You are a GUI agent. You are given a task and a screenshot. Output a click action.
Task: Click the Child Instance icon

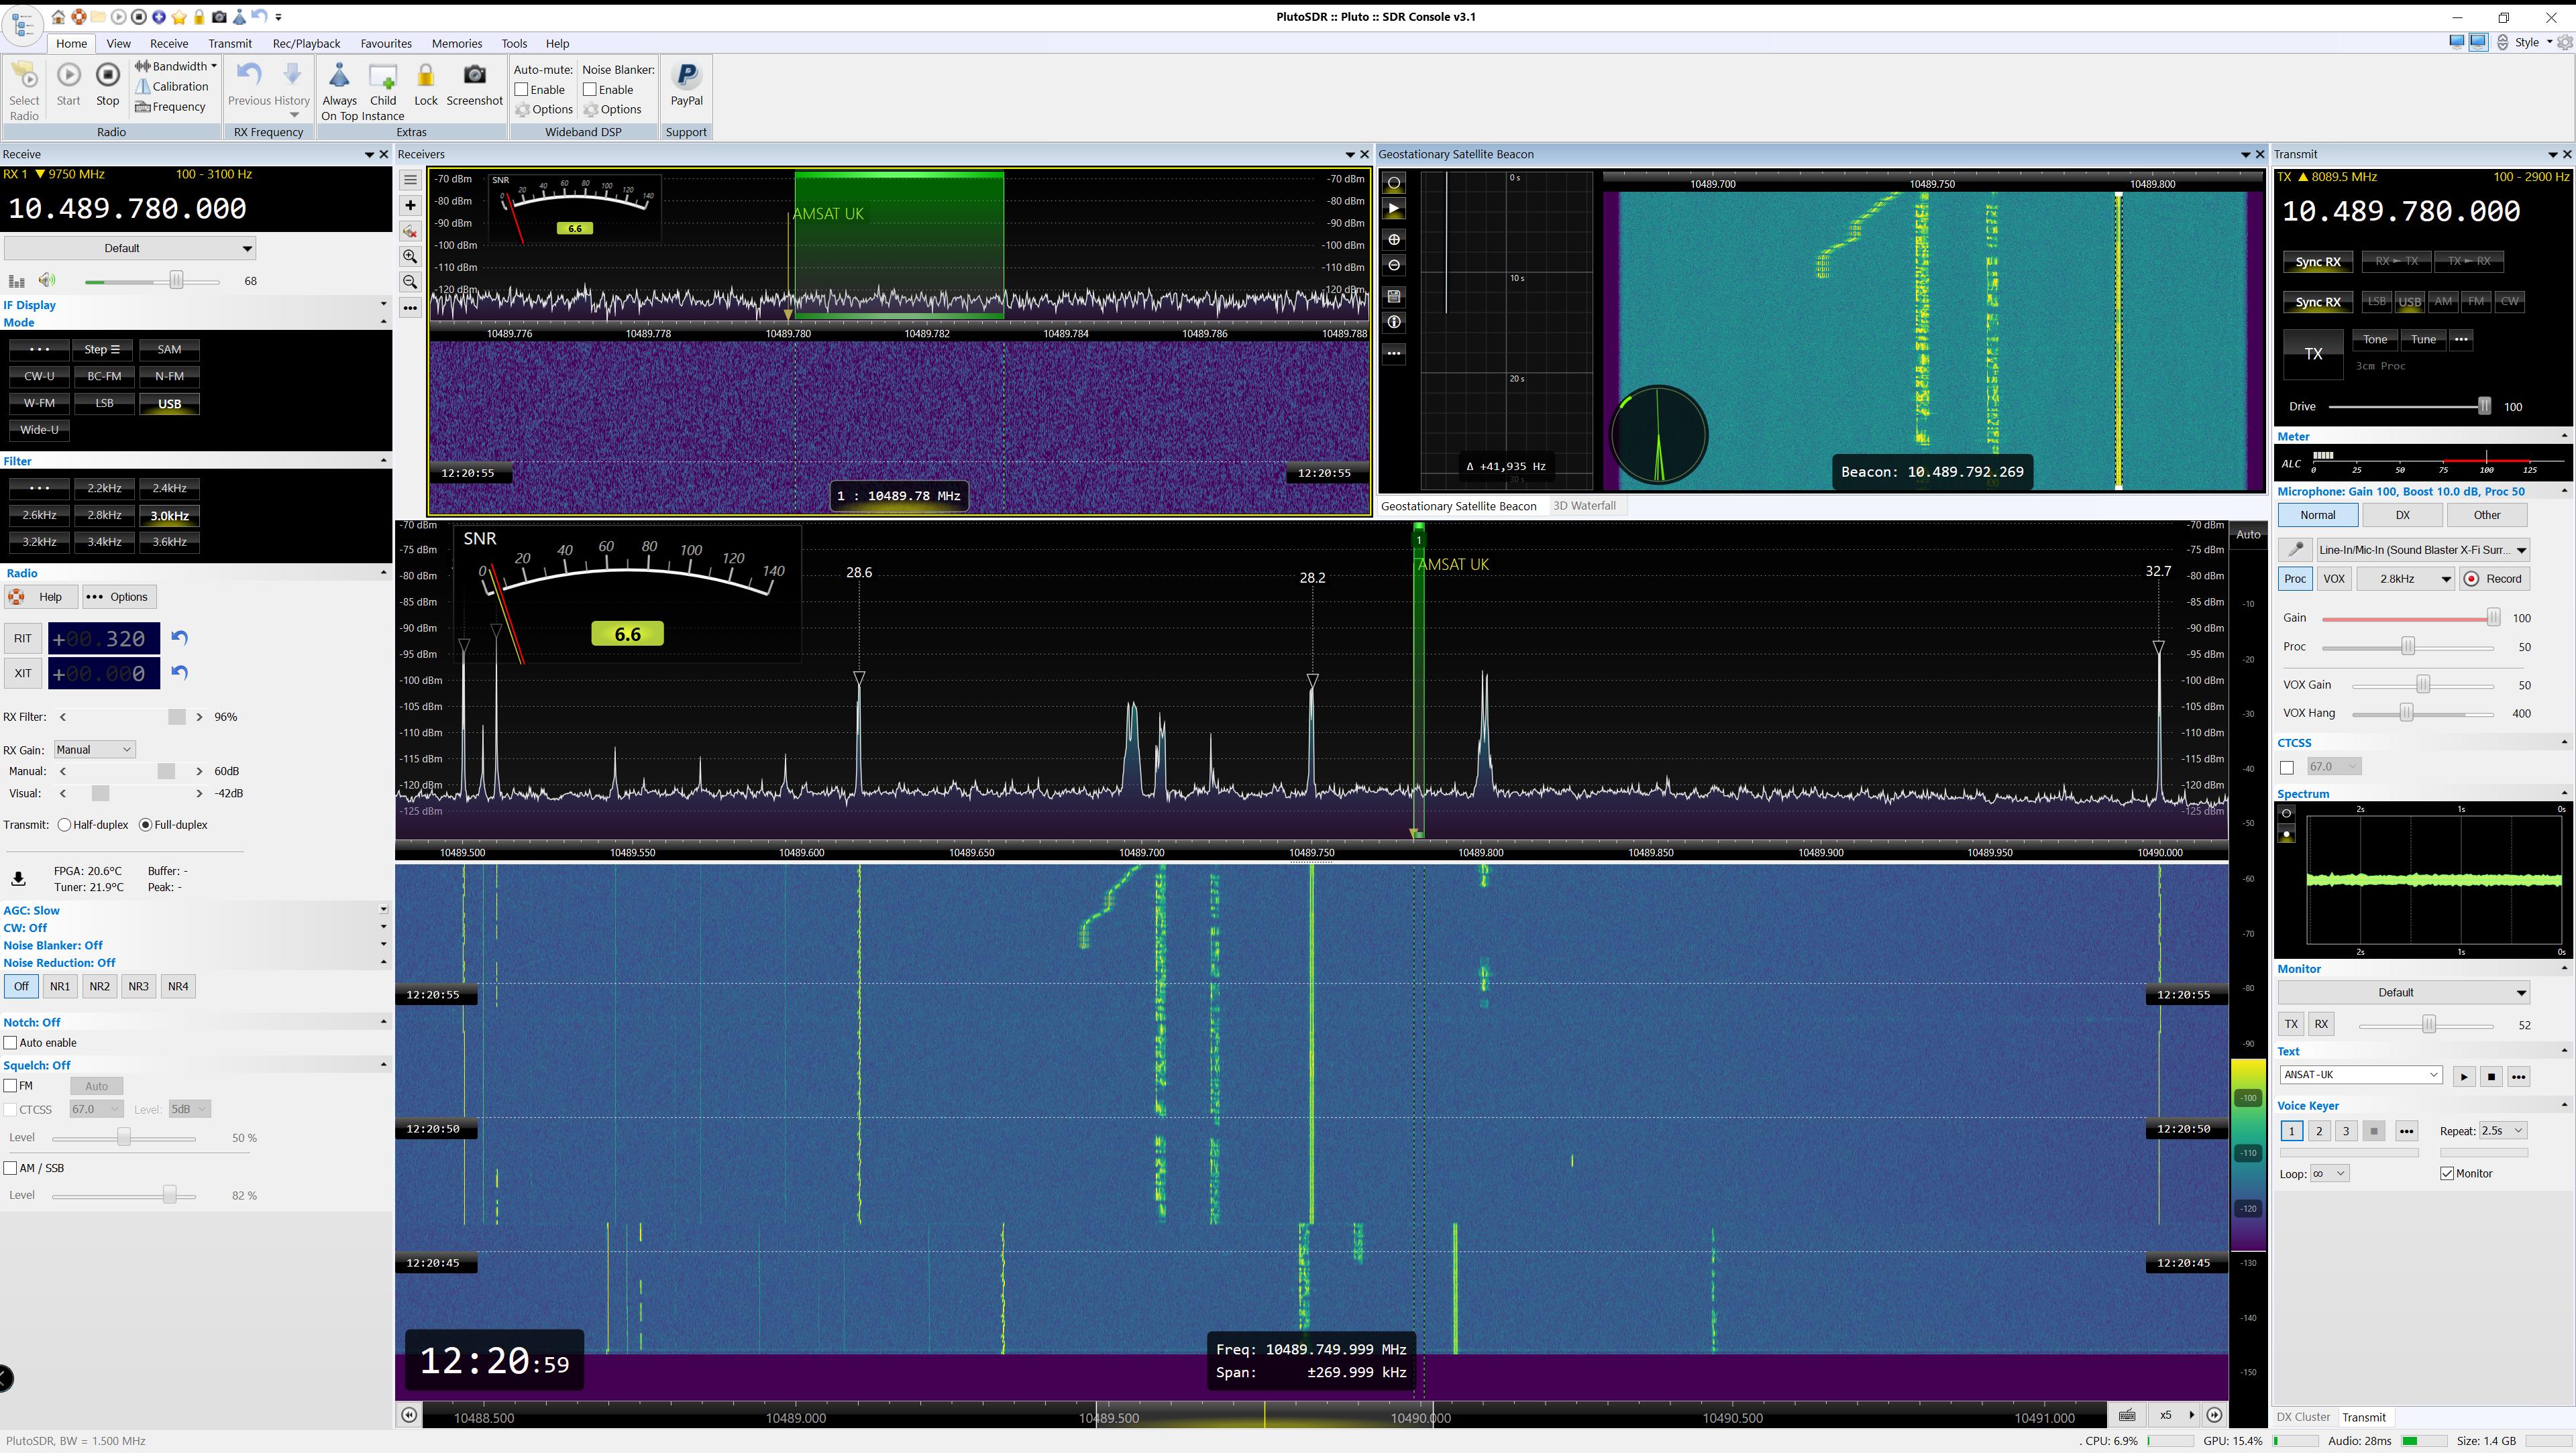(383, 76)
